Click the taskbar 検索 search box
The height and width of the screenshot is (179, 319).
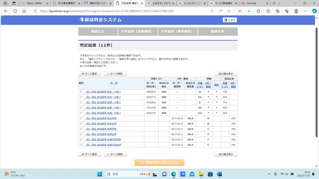[x=128, y=174]
